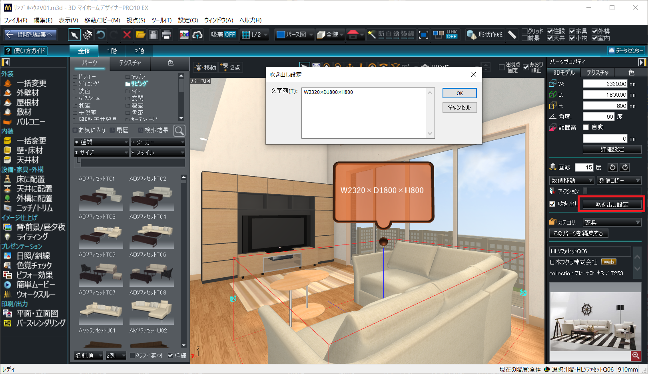Click the zoom icon on sofa preview image
The image size is (648, 374).
[635, 355]
